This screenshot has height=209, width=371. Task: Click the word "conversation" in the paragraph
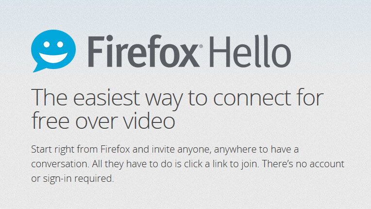(x=60, y=164)
